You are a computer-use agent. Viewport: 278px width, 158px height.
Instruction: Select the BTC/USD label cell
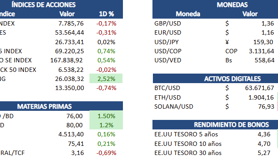167,88
